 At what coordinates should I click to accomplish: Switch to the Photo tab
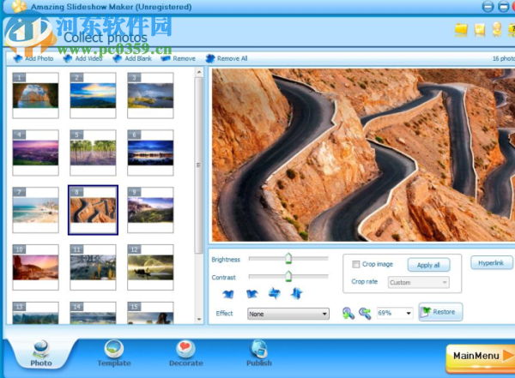[x=41, y=354]
